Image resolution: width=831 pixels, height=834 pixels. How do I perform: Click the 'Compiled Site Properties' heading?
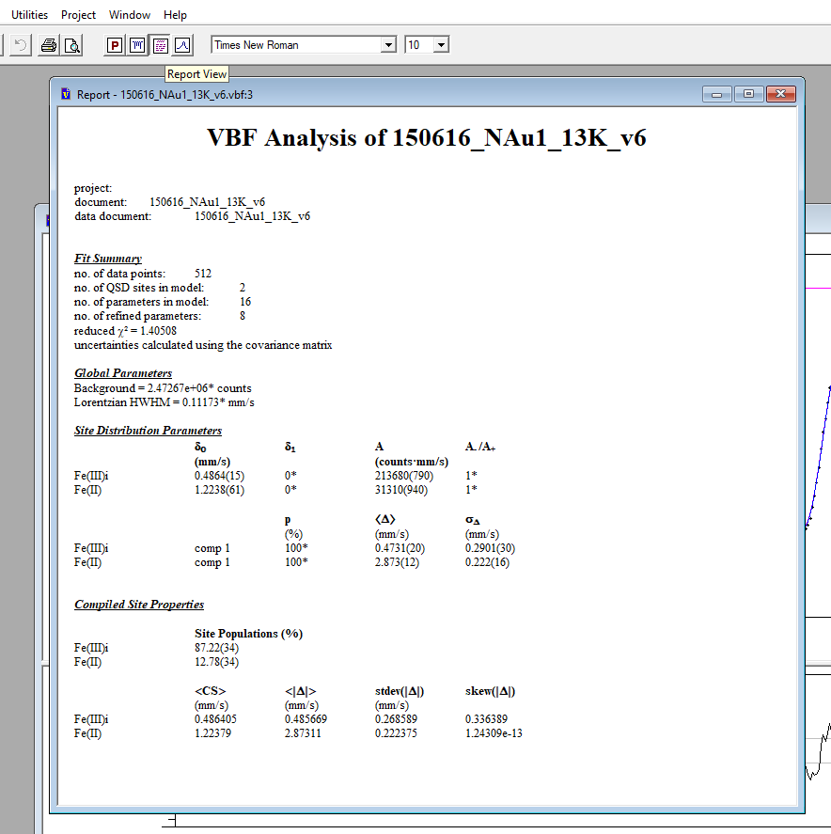pyautogui.click(x=139, y=605)
